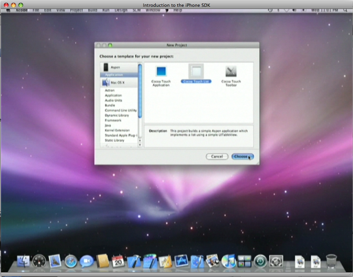Viewport: 353px width, 277px height.
Task: Click the Apple logo in the menu bar
Action: pyautogui.click(x=8, y=10)
